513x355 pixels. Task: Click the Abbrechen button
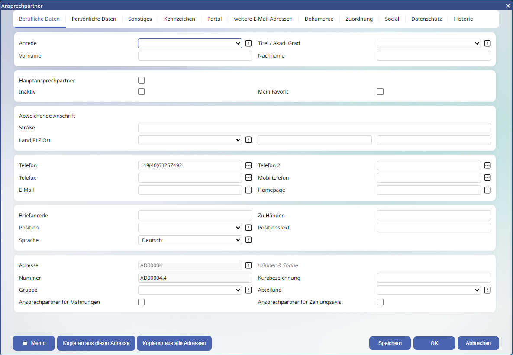click(x=478, y=343)
